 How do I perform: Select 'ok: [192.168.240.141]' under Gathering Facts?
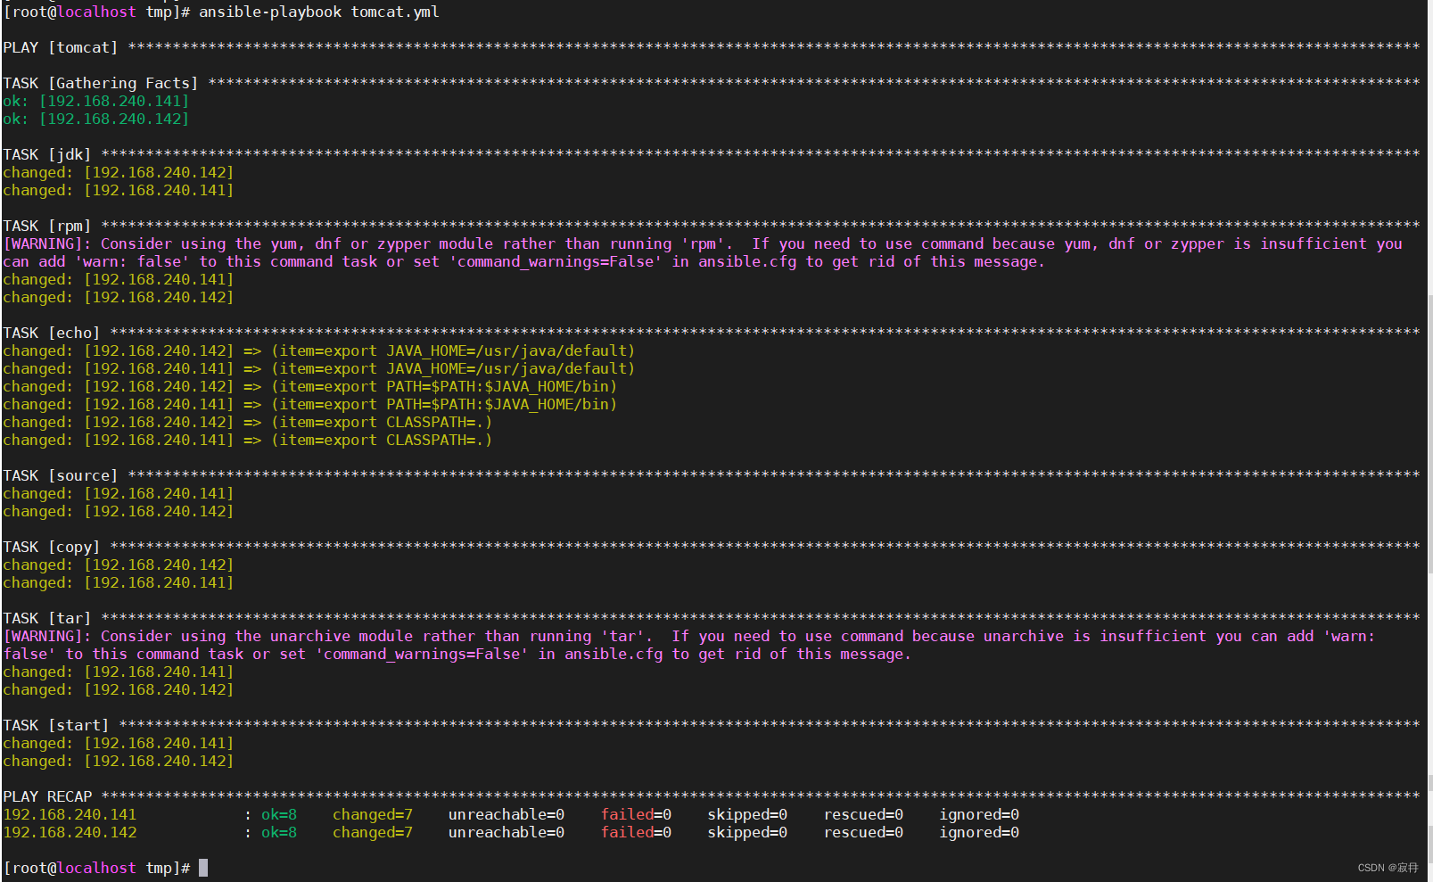click(x=95, y=102)
